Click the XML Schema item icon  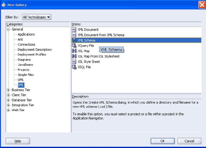[74, 40]
